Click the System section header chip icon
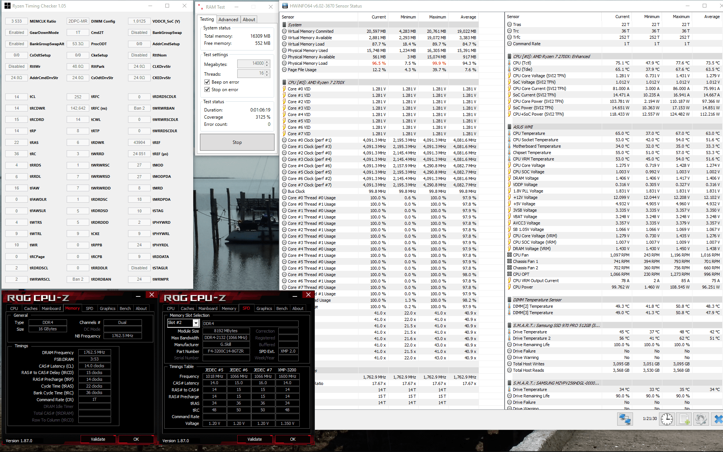This screenshot has height=452, width=723. point(284,24)
